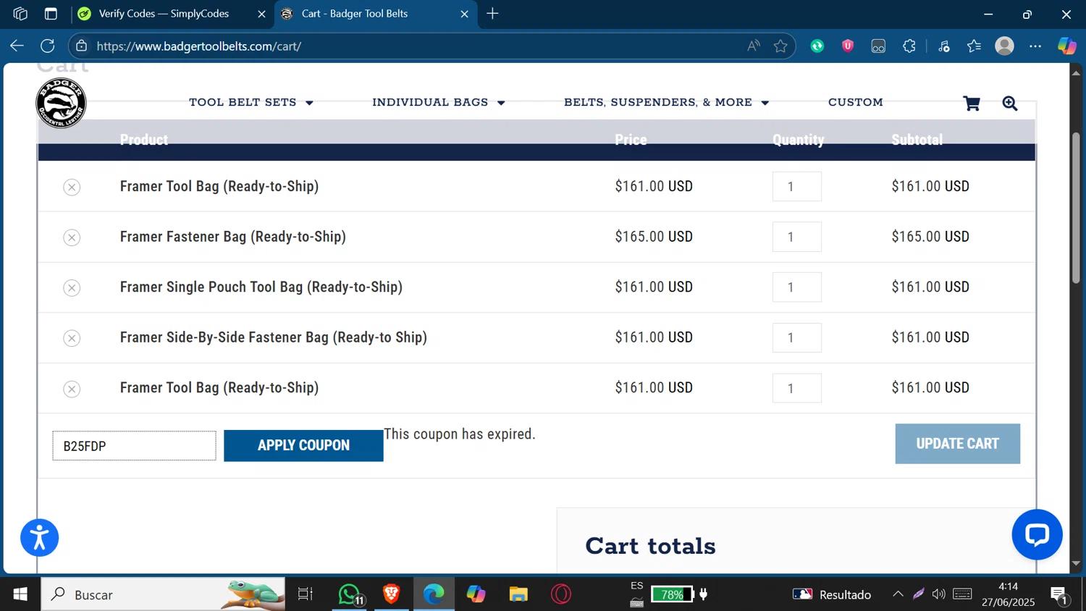Screen dimensions: 1086x611
Task: Open Framer Side-By-Side Fastener Bag link
Action: (274, 337)
